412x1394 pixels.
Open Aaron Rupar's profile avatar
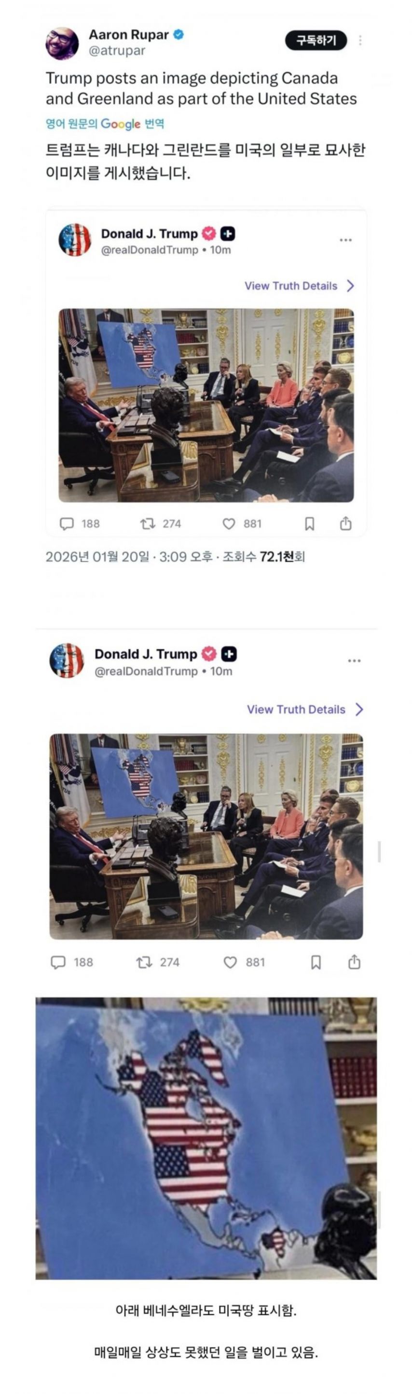click(62, 43)
